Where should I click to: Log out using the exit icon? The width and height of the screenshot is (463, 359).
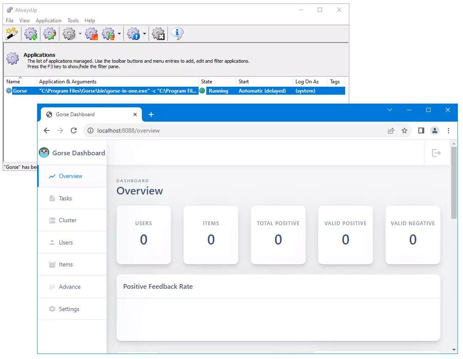pos(436,153)
